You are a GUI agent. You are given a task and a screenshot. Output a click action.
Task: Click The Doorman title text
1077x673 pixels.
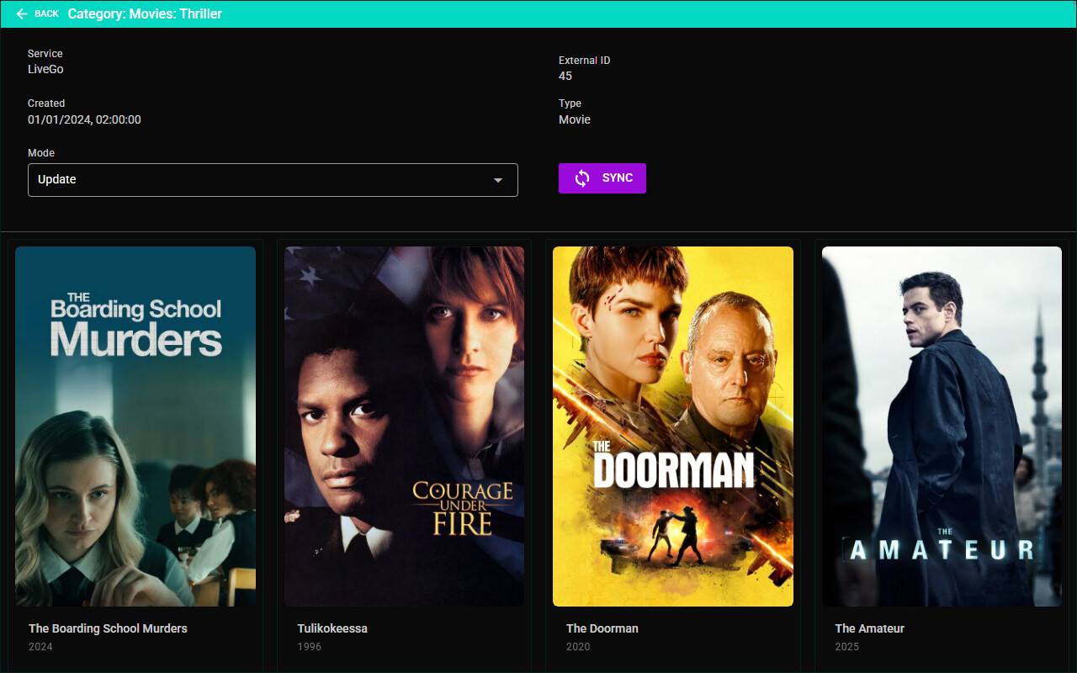(x=602, y=628)
